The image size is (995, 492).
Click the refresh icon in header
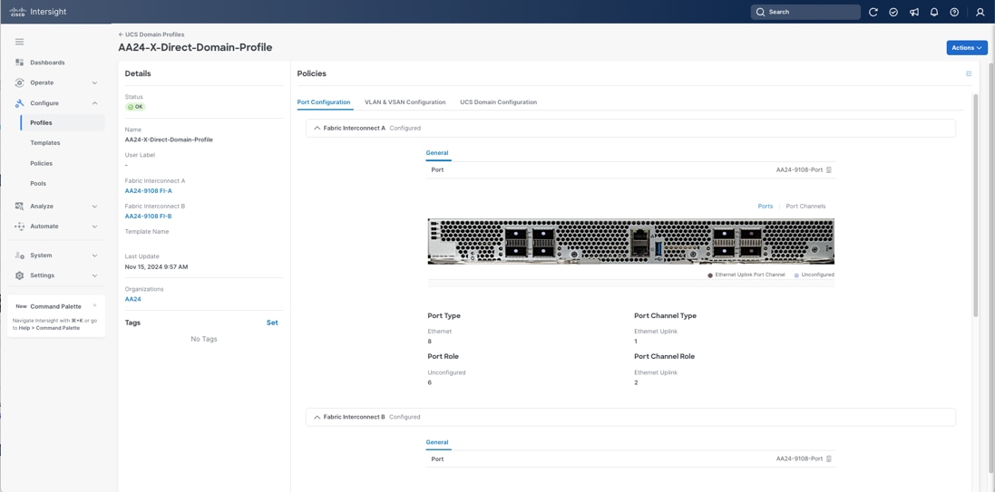tap(873, 12)
